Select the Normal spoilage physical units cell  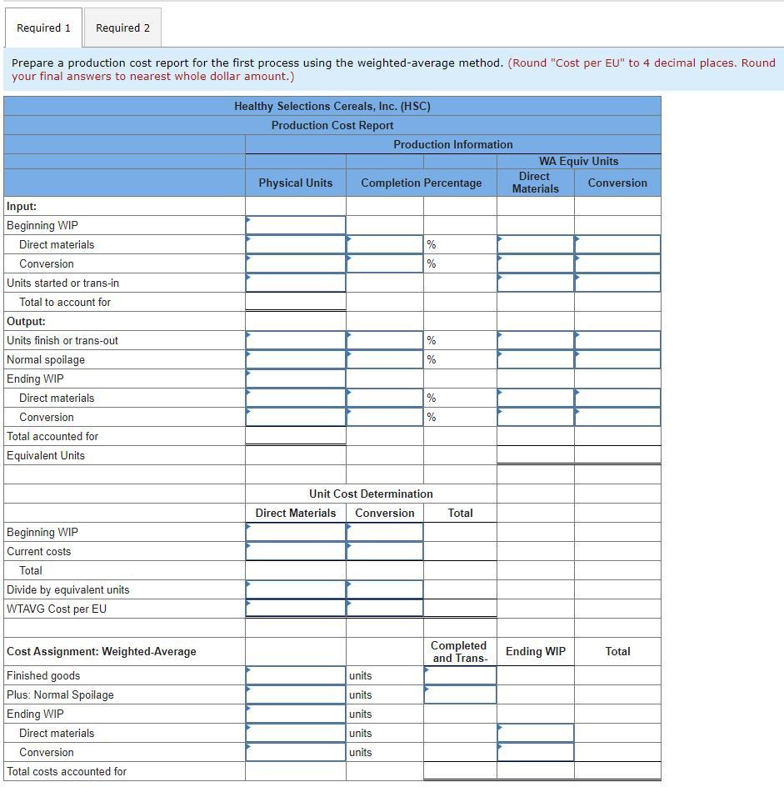(x=295, y=358)
